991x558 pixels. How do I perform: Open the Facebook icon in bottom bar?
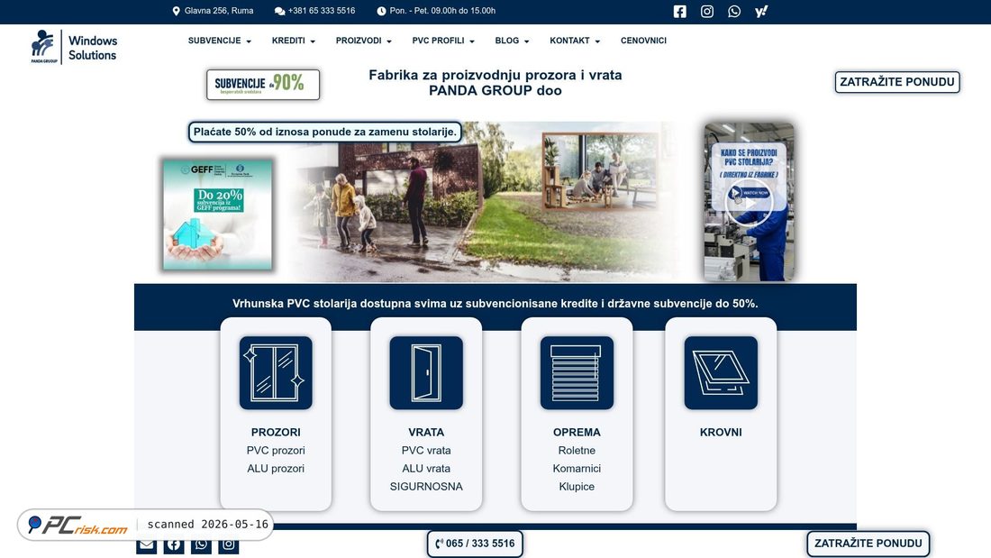[x=174, y=544]
